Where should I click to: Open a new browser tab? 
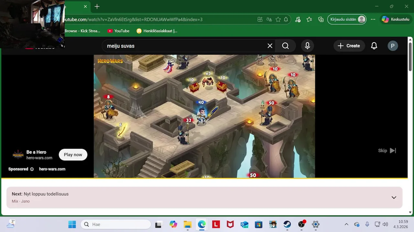click(97, 6)
